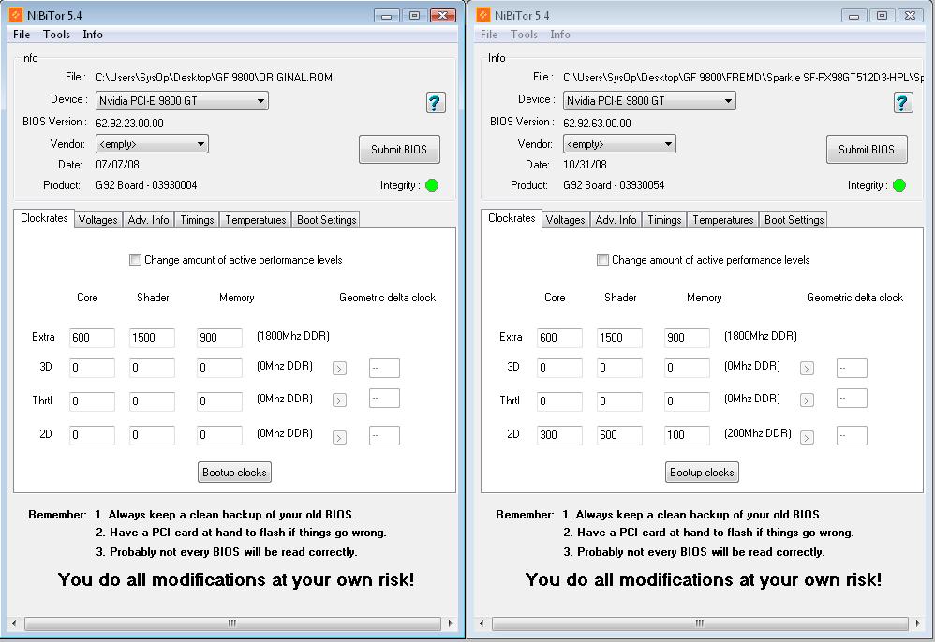Click 3D row delta arrow button in right window
The image size is (935, 642).
coord(807,368)
